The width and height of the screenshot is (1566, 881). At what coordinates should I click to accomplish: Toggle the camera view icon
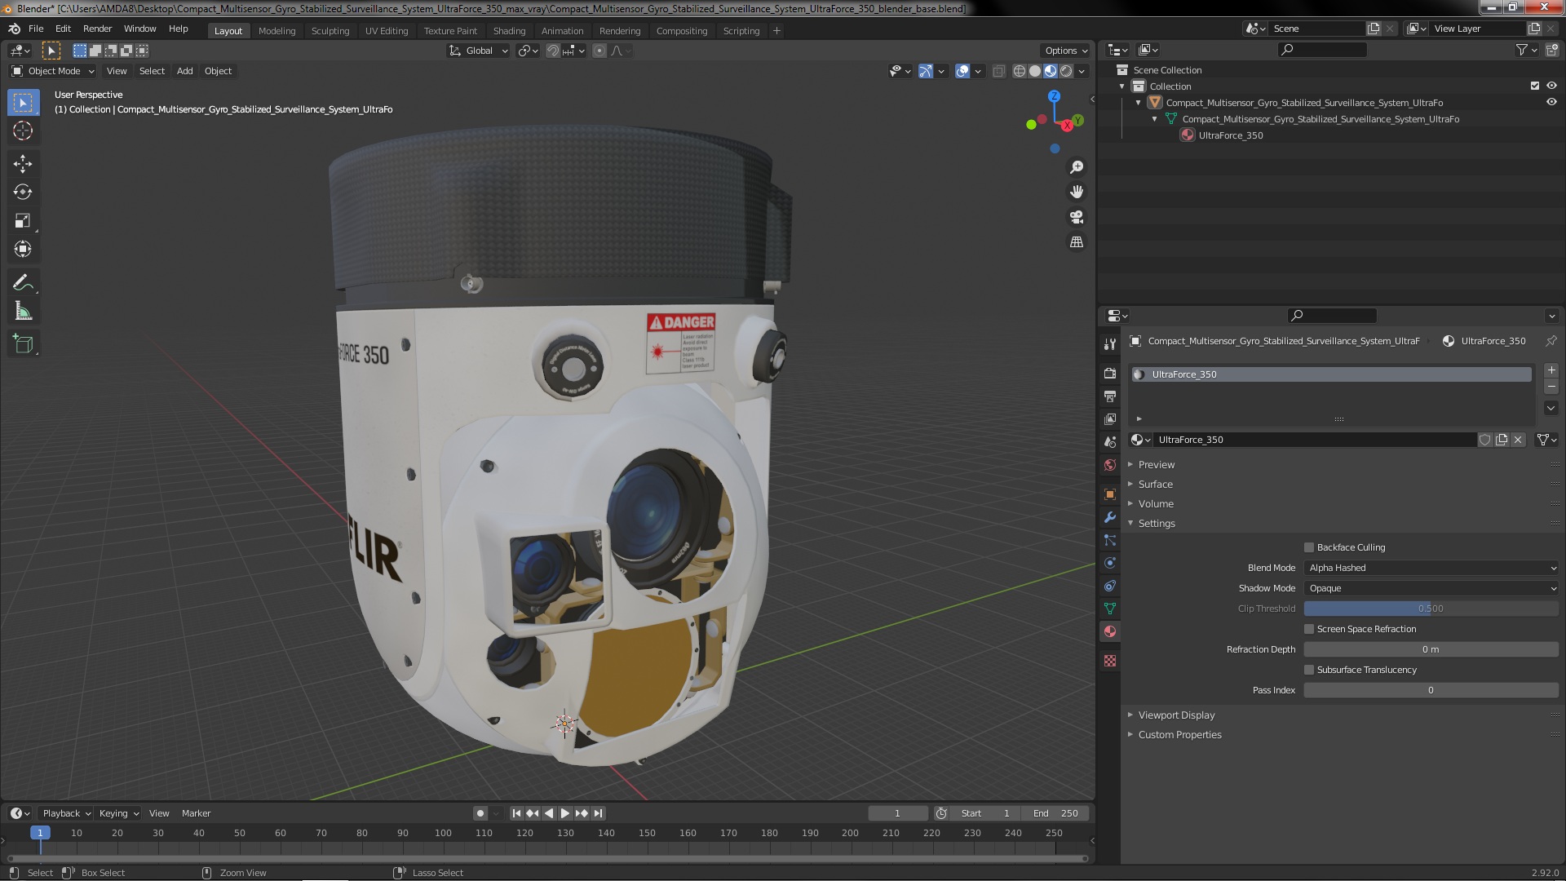tap(1077, 217)
